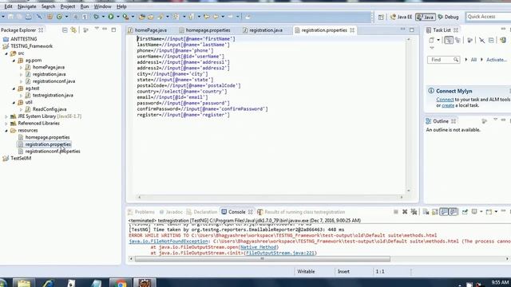Click the Activate... link in Task List
Screen dimensions: 511x287
click(497, 60)
